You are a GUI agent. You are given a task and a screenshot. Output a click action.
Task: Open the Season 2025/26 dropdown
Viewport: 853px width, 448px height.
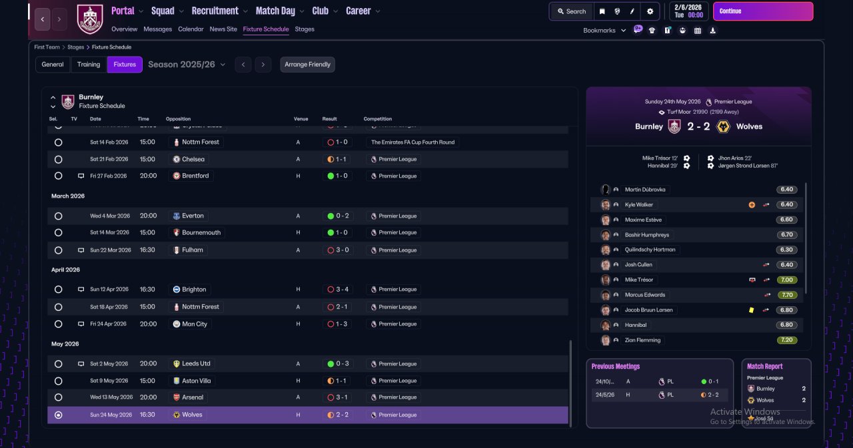point(187,65)
